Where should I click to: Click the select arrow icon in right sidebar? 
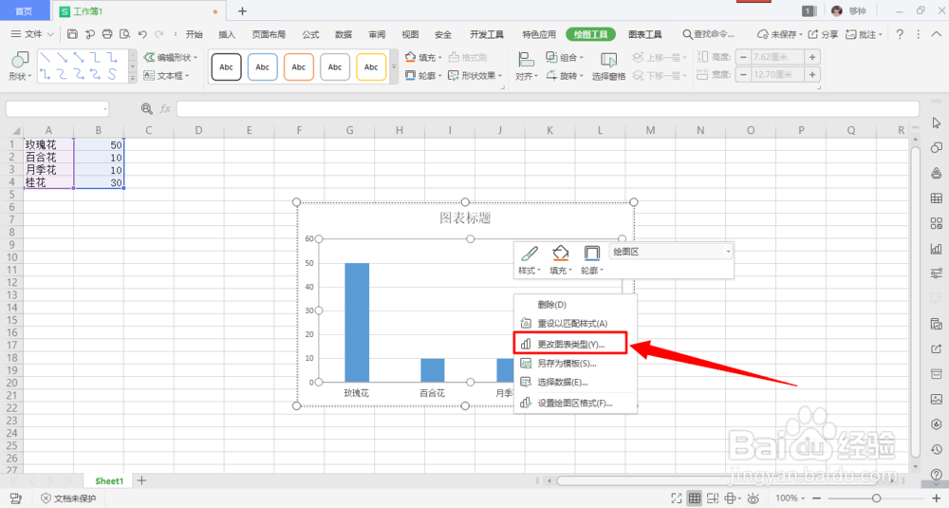937,122
